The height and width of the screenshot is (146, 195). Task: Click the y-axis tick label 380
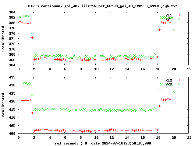tap(12, 23)
